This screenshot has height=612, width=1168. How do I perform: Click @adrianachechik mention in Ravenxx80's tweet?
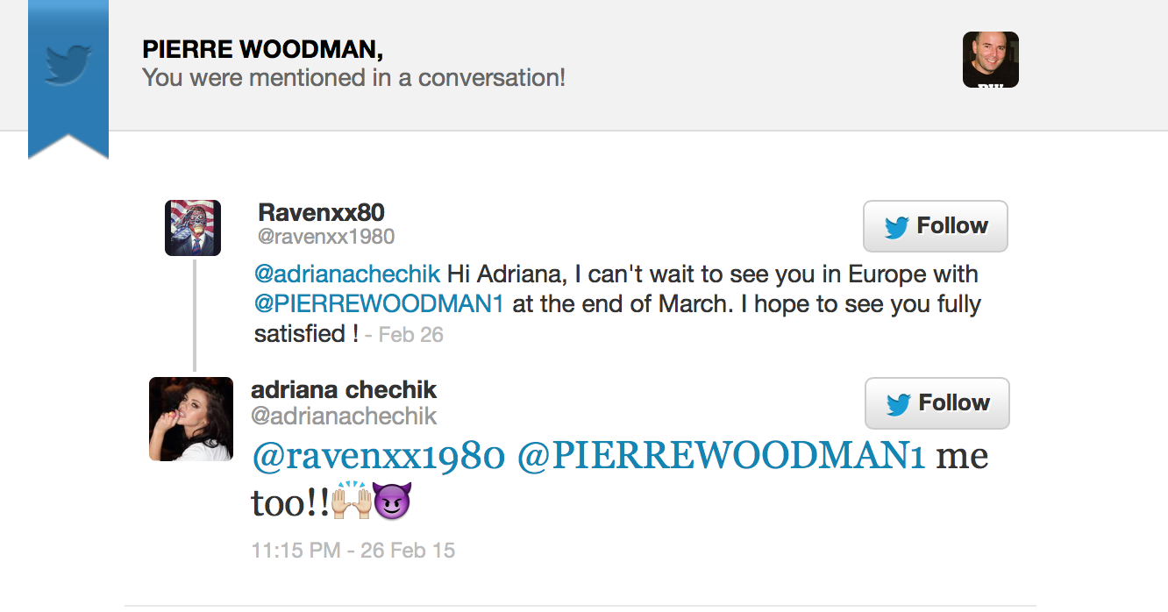[347, 274]
